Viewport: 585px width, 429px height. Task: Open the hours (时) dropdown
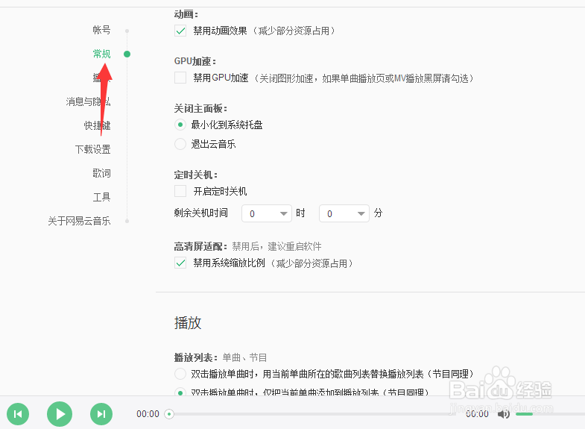click(267, 213)
